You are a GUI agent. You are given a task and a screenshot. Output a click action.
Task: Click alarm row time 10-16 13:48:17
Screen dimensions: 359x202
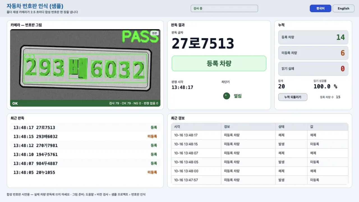click(x=186, y=135)
